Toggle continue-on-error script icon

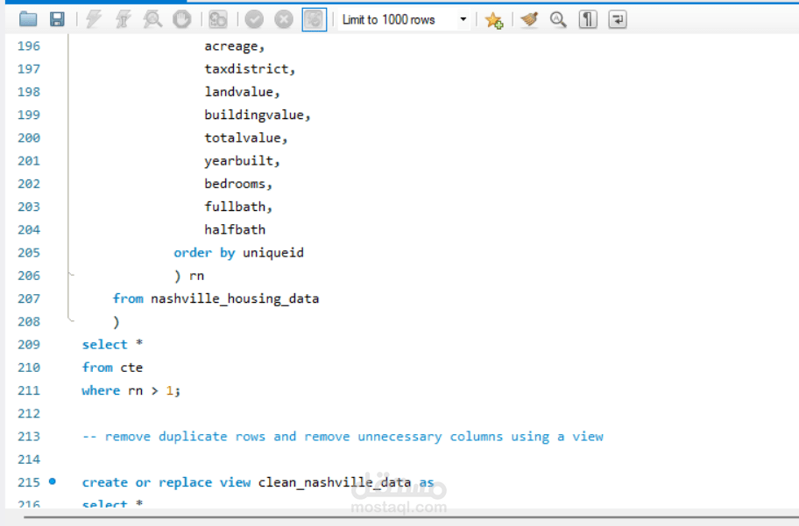218,20
